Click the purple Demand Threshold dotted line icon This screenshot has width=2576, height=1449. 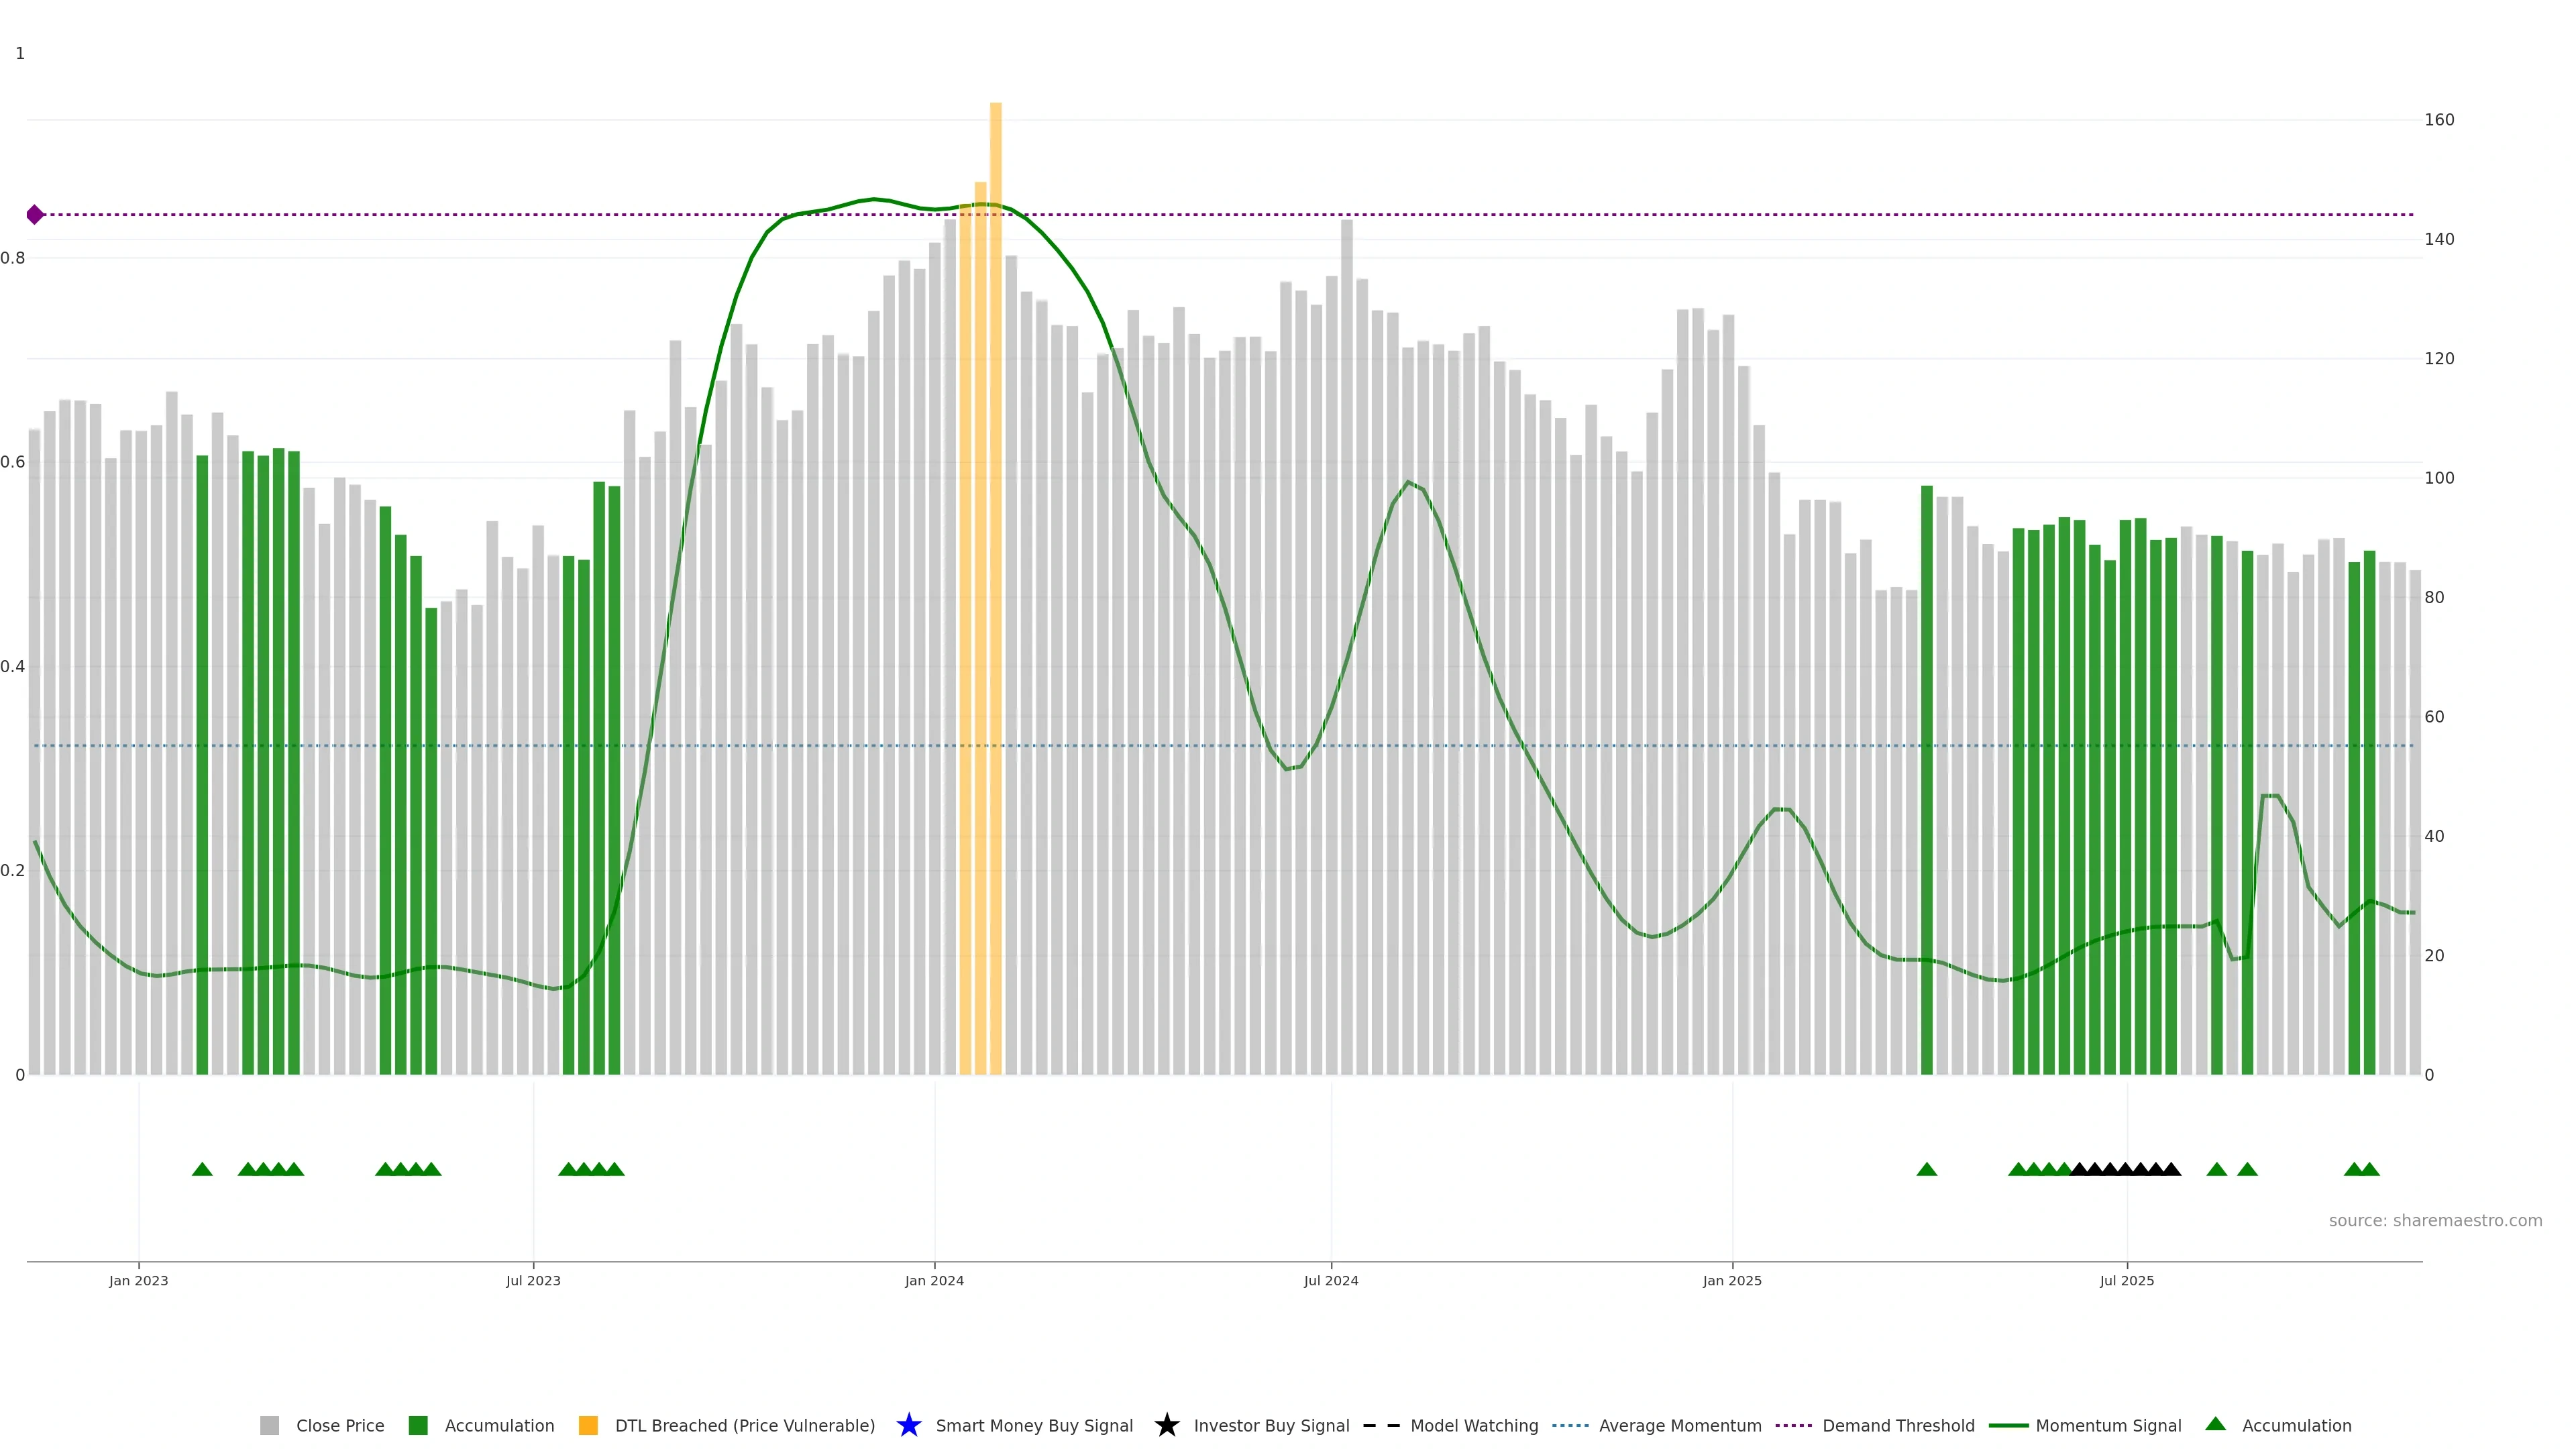1793,1425
